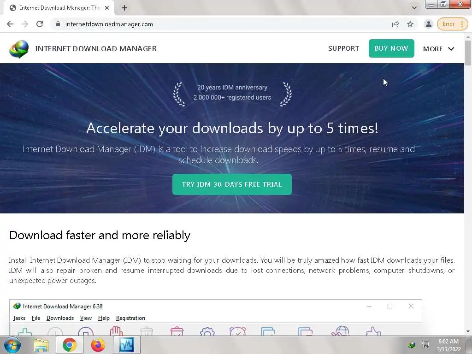View site lock security info
472x354 pixels.
[58, 24]
